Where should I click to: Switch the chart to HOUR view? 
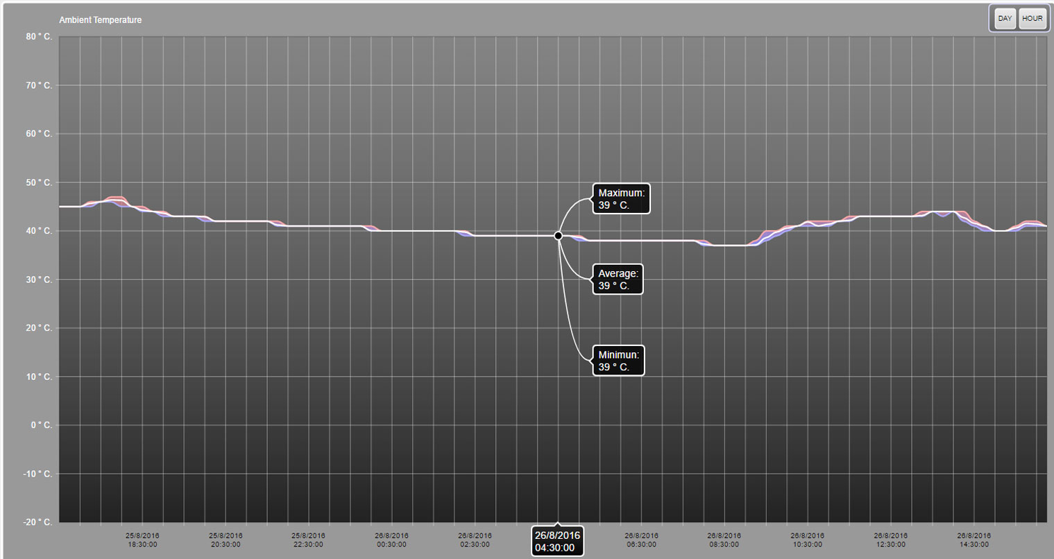(1032, 19)
